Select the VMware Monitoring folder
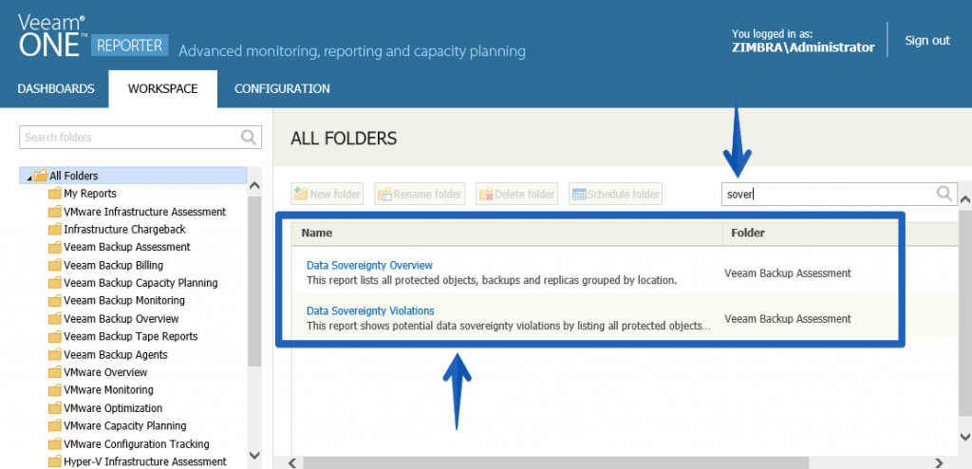972x469 pixels. [x=108, y=389]
